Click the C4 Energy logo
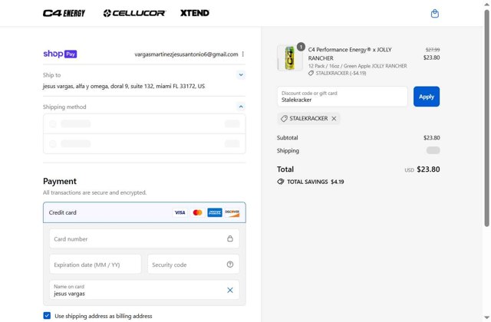This screenshot has width=491, height=322. (x=64, y=13)
